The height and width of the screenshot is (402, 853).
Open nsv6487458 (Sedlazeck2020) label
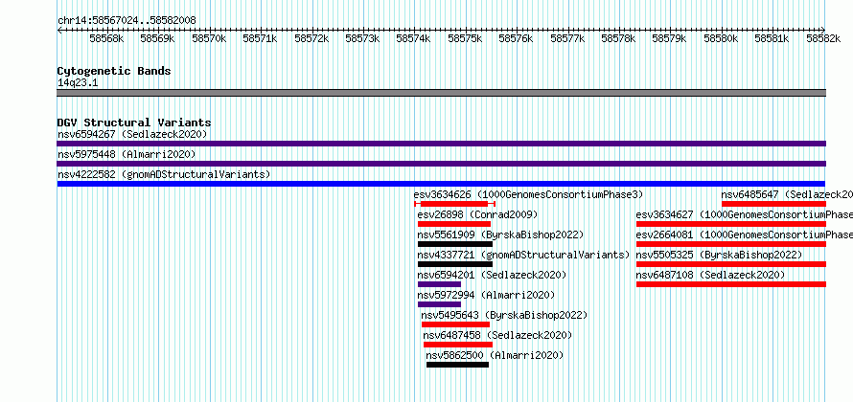tap(497, 335)
